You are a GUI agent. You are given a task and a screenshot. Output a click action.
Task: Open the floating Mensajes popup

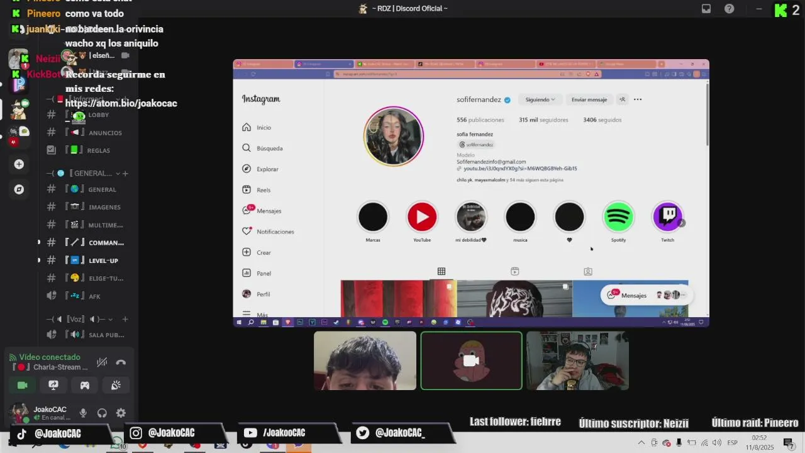point(645,295)
